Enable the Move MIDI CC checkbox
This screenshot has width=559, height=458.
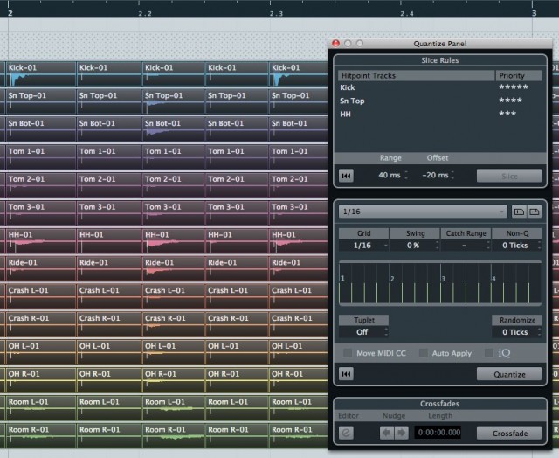pos(349,352)
